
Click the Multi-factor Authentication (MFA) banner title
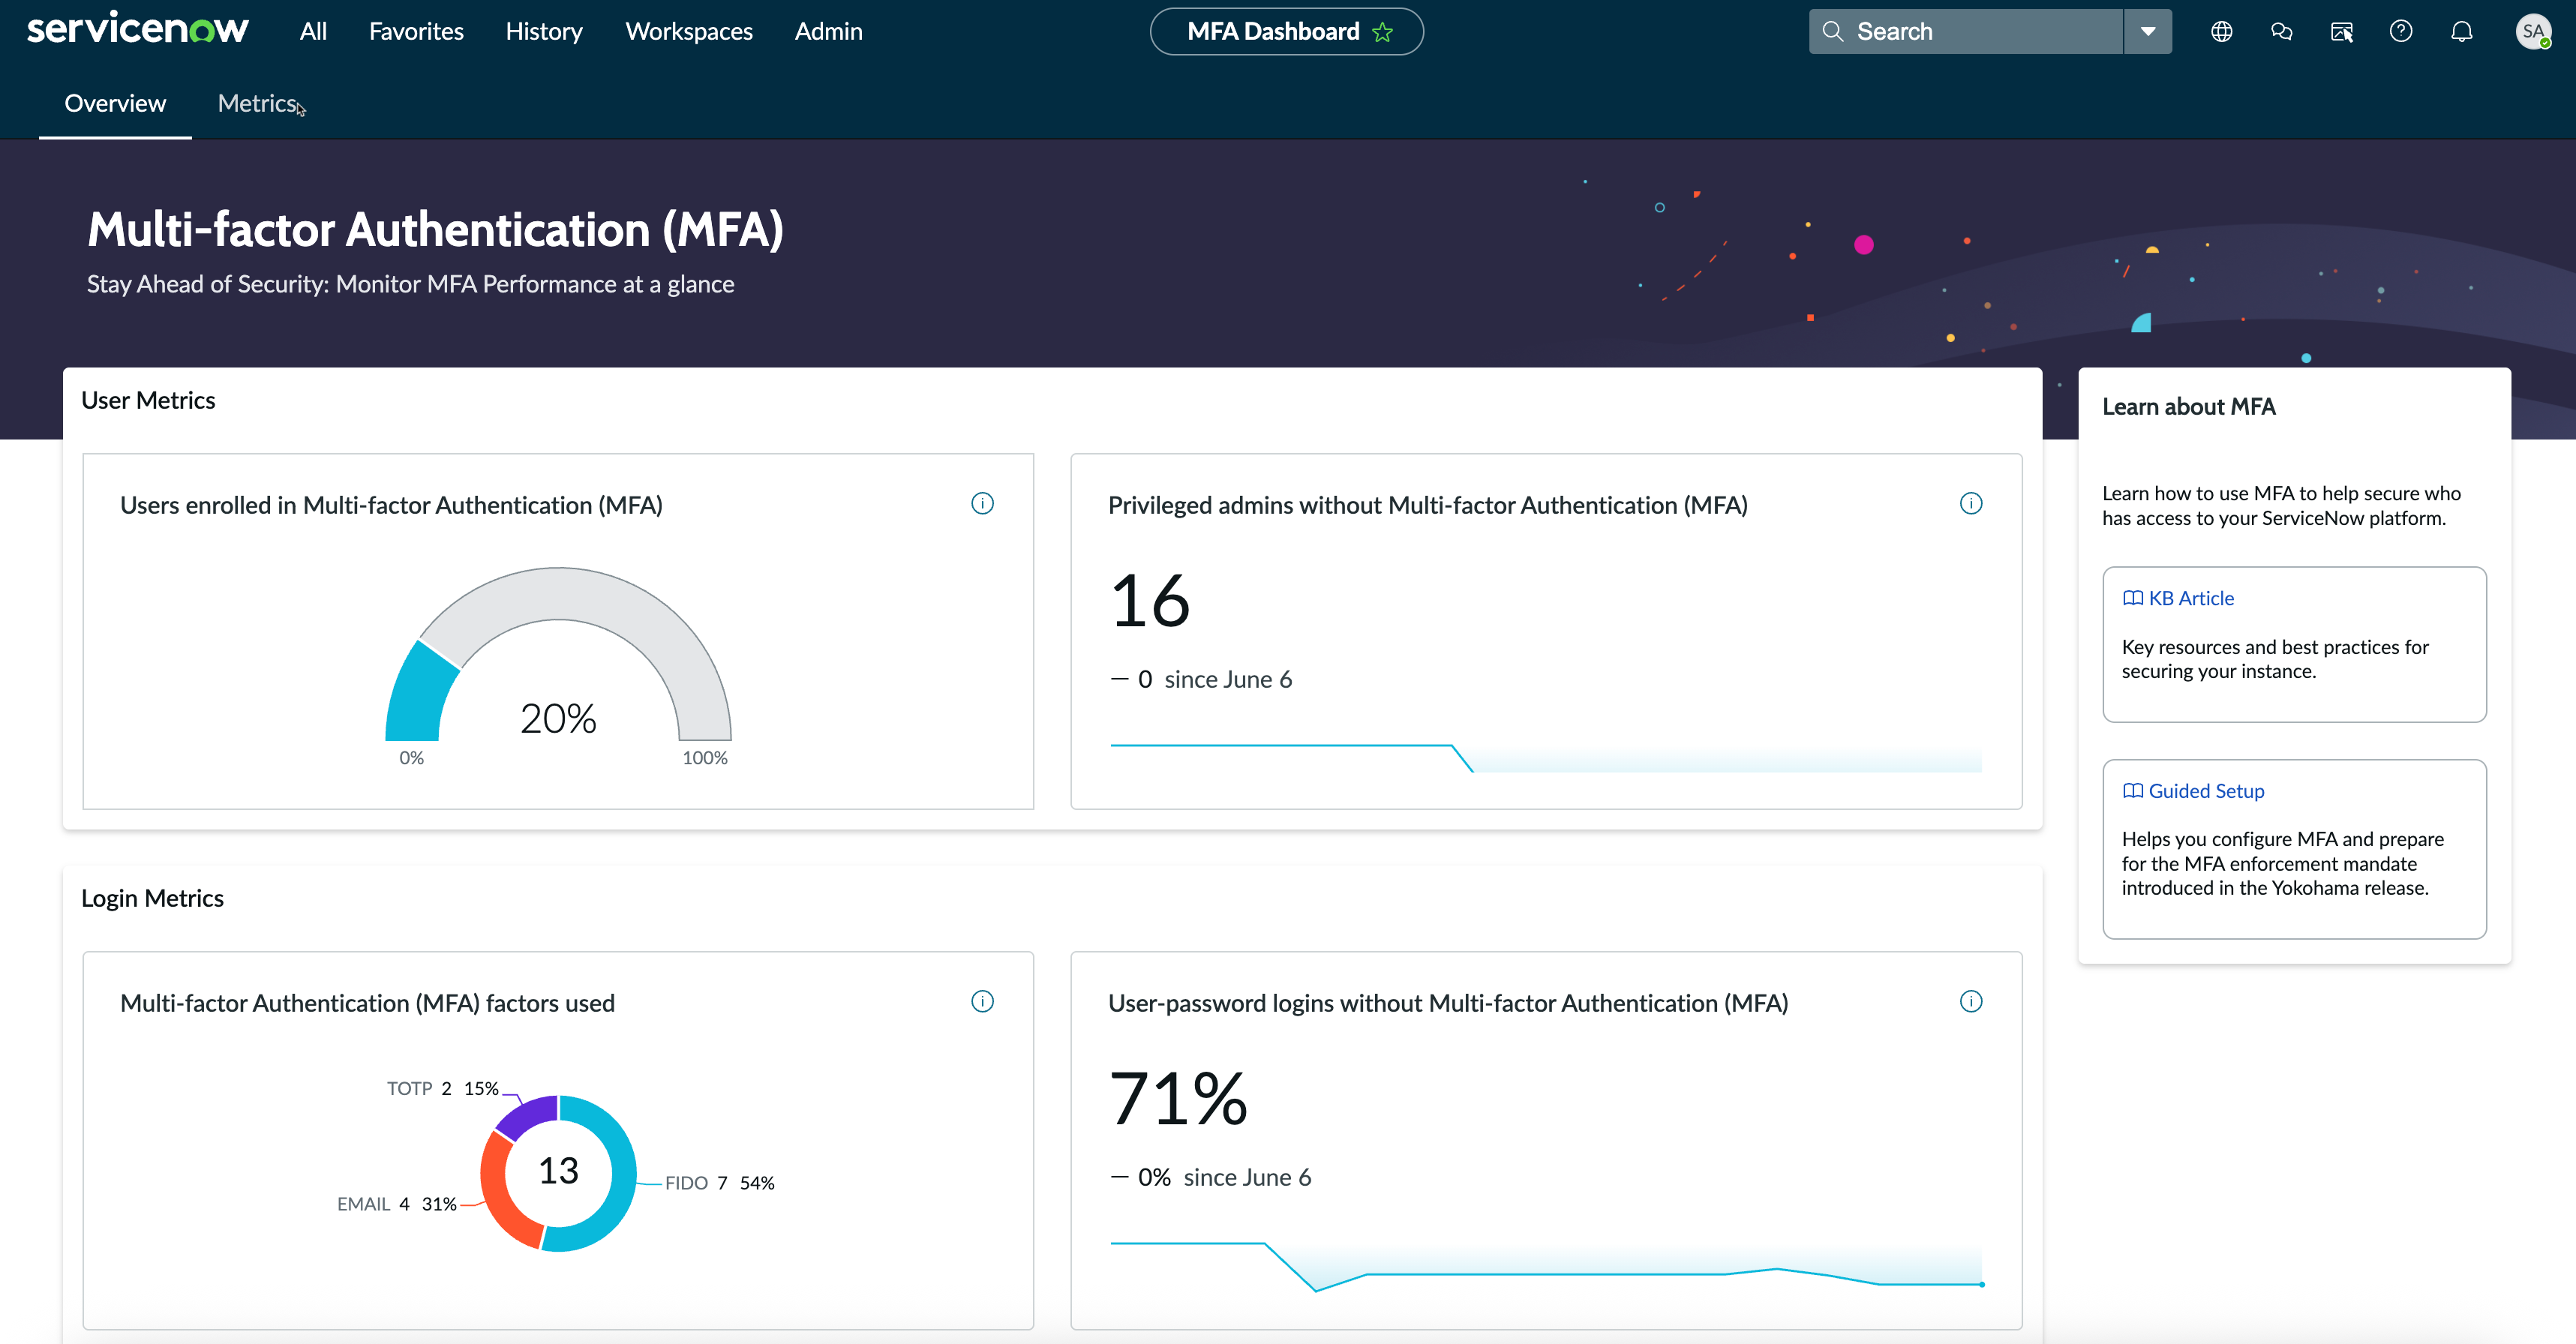tap(435, 230)
